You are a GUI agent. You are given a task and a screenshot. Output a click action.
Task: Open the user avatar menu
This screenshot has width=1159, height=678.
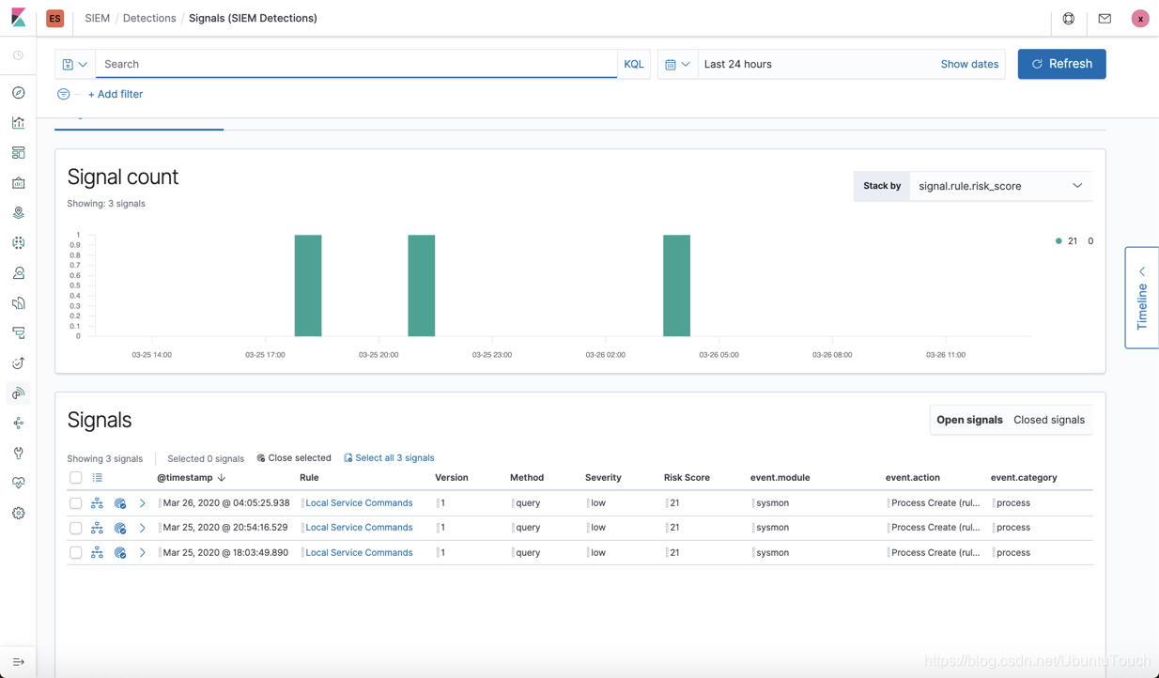point(1140,18)
